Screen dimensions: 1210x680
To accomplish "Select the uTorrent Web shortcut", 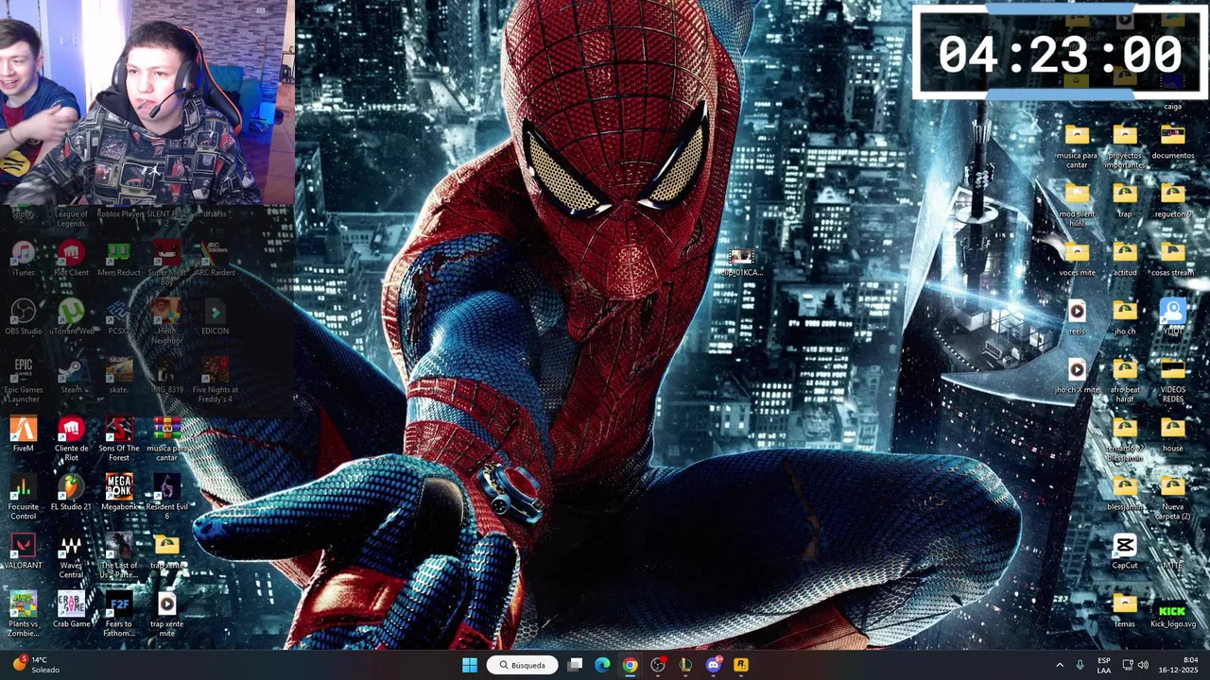I will [71, 317].
